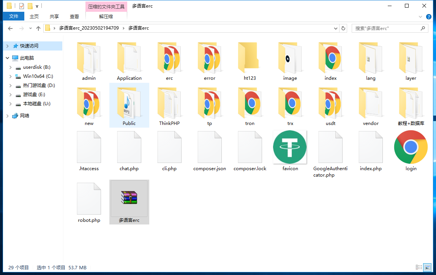436x275 pixels.
Task: Open the address bar history dropdown
Action: click(x=336, y=28)
